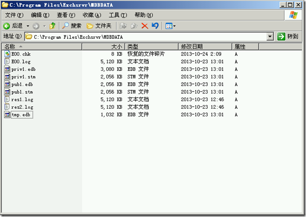Click the green Back arrow icon
This screenshot has width=306, height=217.
click(7, 26)
